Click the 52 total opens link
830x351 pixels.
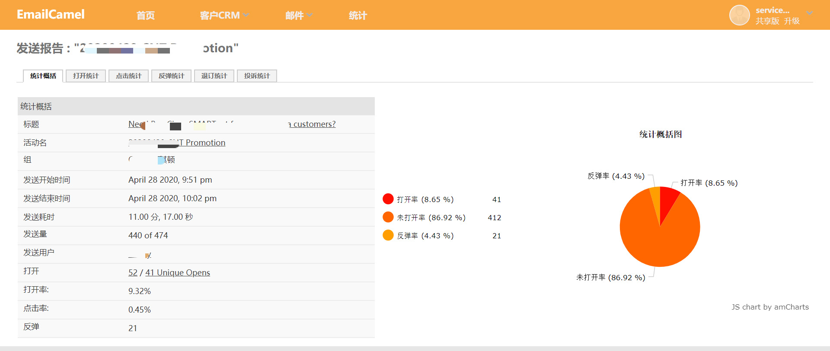coord(133,273)
